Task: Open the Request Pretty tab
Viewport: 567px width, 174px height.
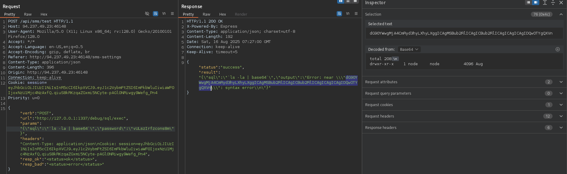Action: tap(10, 14)
